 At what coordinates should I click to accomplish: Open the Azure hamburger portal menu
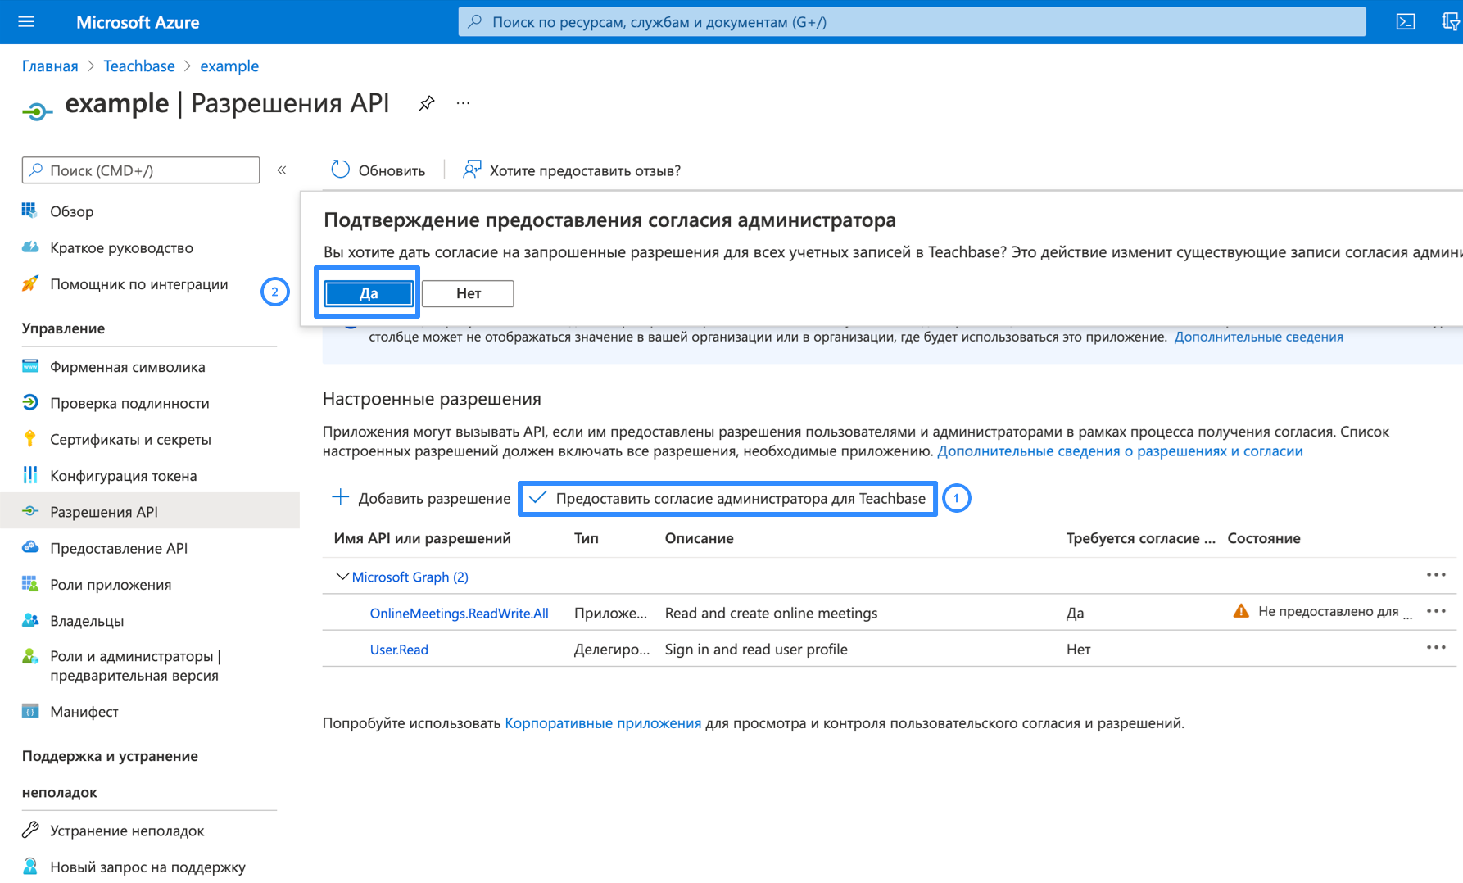[26, 22]
